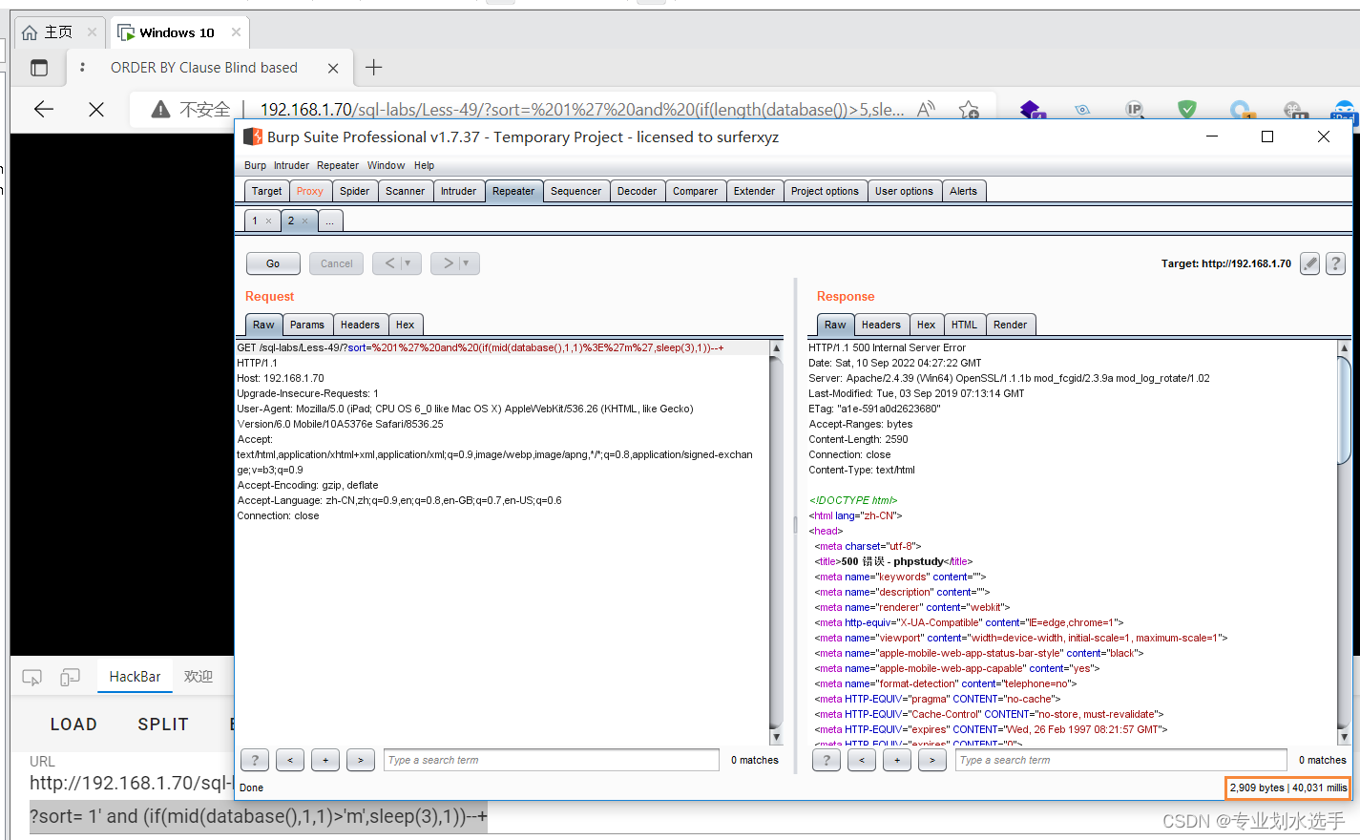Click the VMware home tab icon
Viewport: 1360px width, 840px height.
click(x=30, y=32)
